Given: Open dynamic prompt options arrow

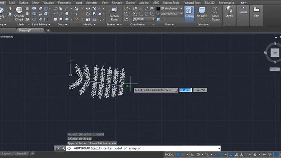Looking at the screenshot, I should point(177,90).
